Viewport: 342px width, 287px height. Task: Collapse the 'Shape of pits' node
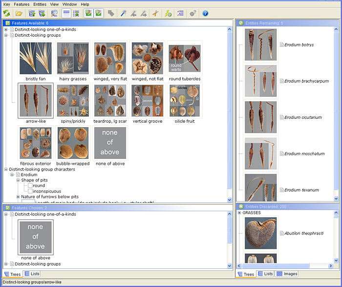[18, 180]
